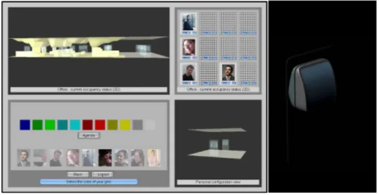
Task: Pick the medium gray color swatch
Action: tap(137, 125)
